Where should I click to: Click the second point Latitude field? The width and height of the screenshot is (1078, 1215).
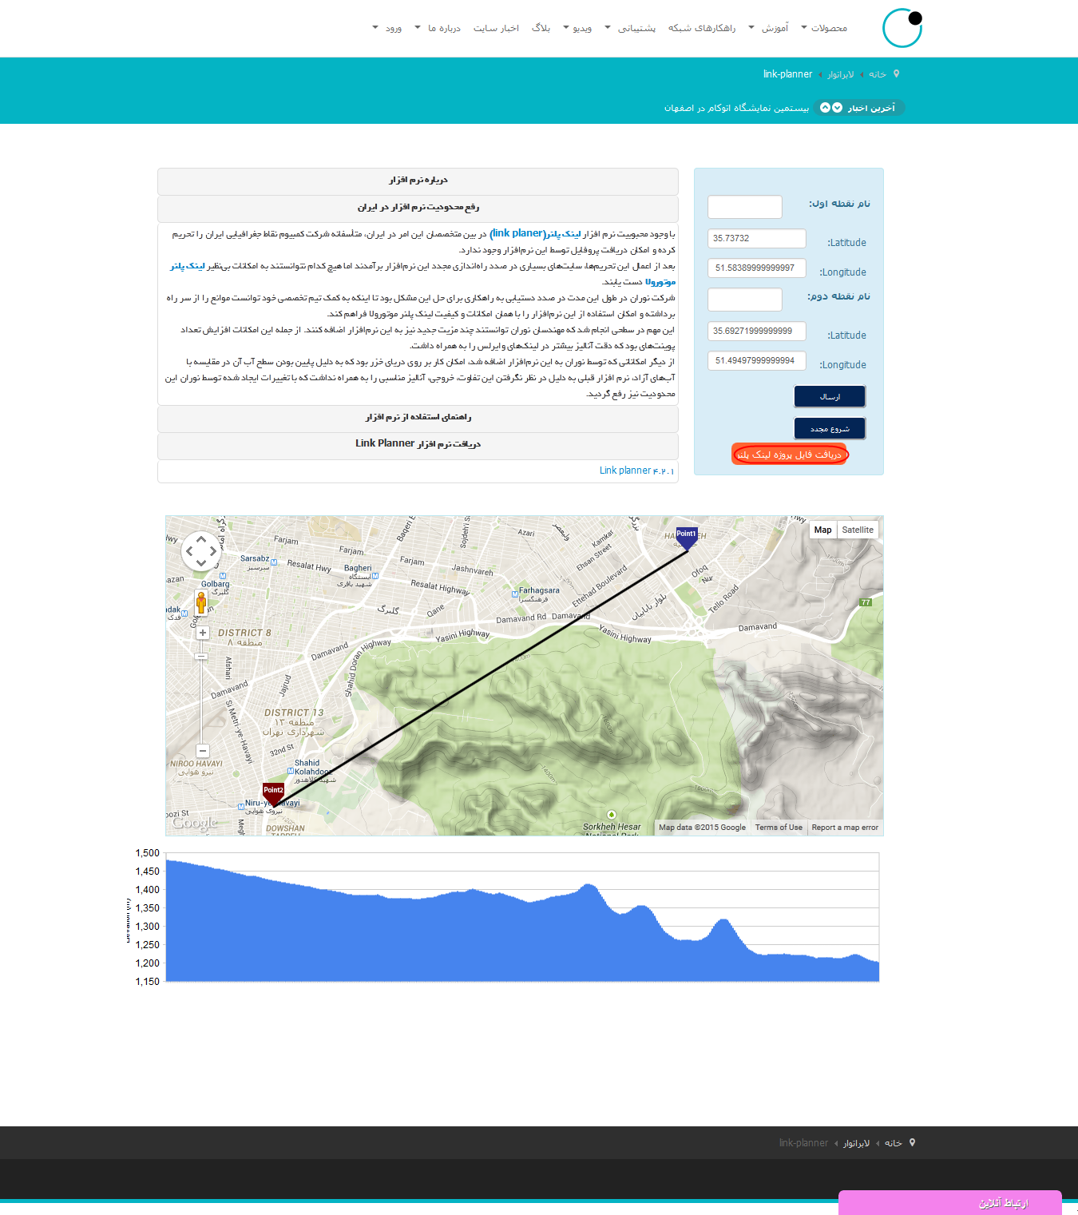click(x=757, y=331)
